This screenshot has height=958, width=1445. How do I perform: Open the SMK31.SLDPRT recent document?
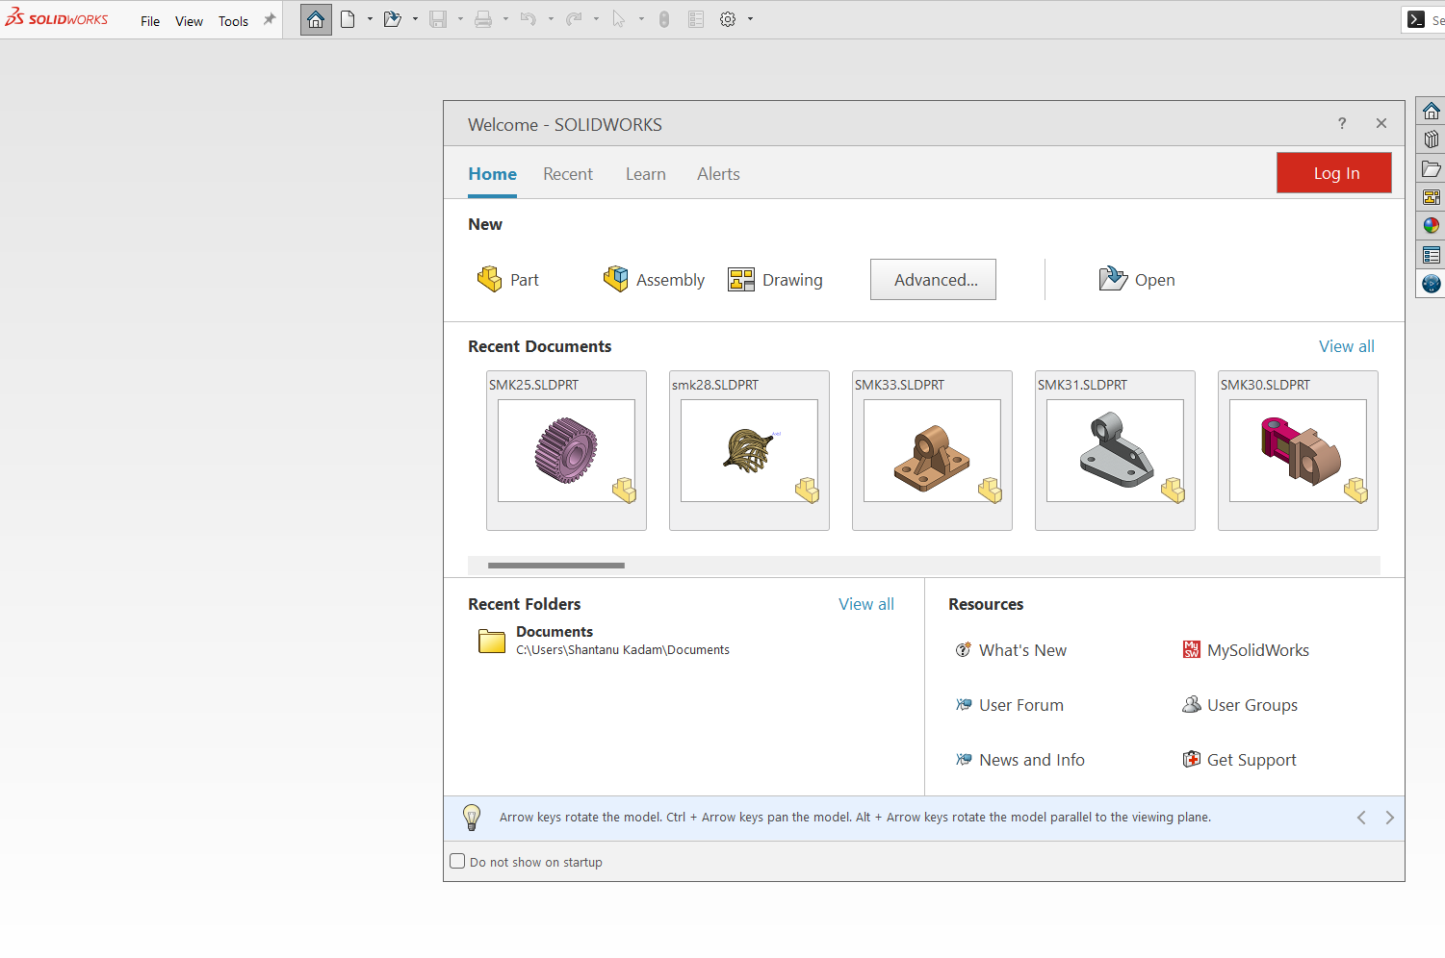click(1115, 450)
